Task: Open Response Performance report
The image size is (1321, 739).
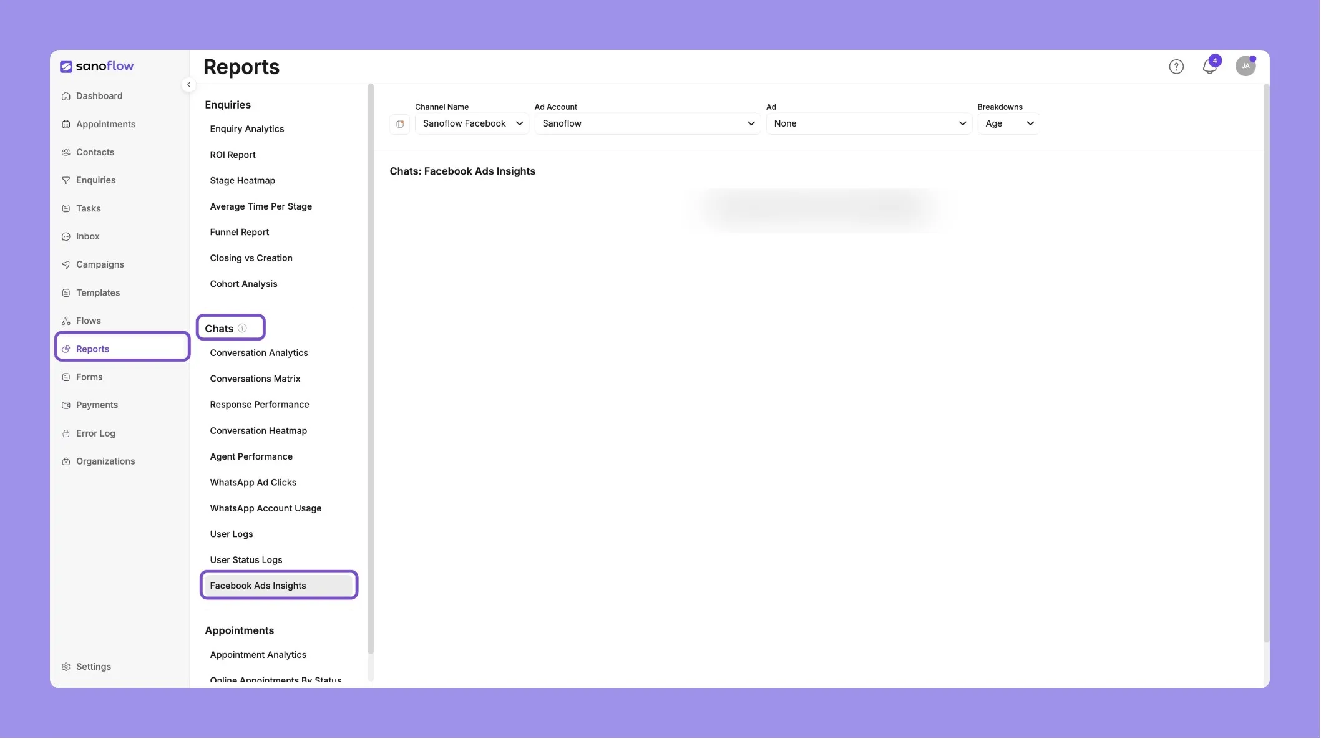Action: tap(260, 405)
